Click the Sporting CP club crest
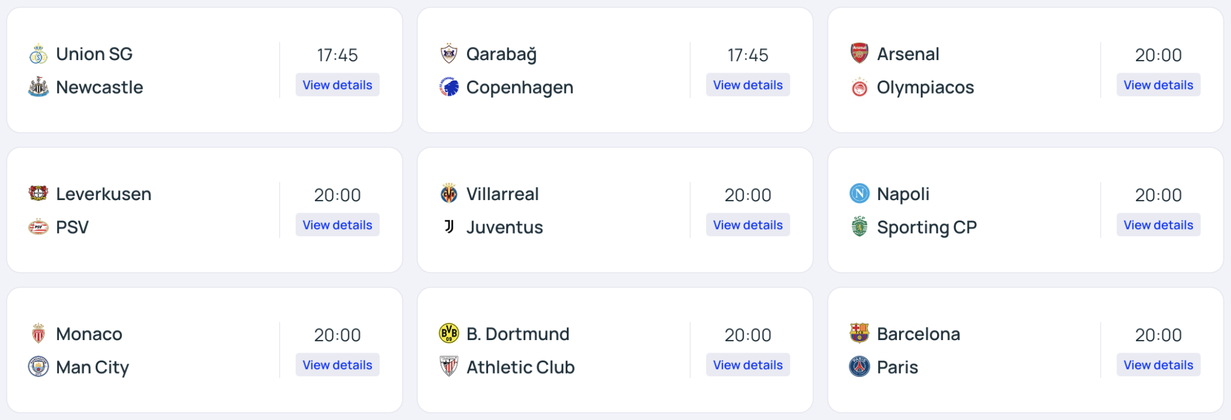 (x=860, y=227)
